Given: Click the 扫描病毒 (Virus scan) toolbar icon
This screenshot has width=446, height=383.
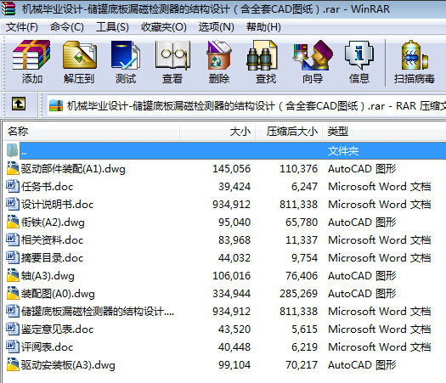Looking at the screenshot, I should (x=415, y=55).
